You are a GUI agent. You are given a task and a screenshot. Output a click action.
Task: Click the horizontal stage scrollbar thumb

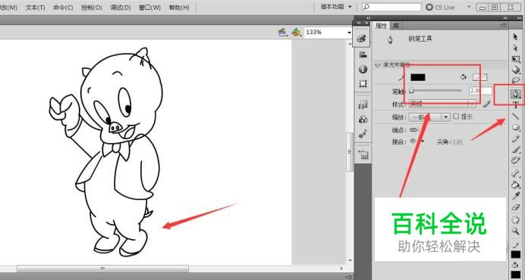point(102,269)
